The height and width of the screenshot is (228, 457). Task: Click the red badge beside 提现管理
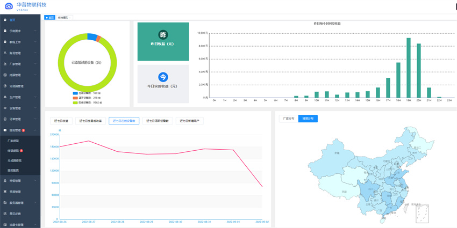point(23,130)
